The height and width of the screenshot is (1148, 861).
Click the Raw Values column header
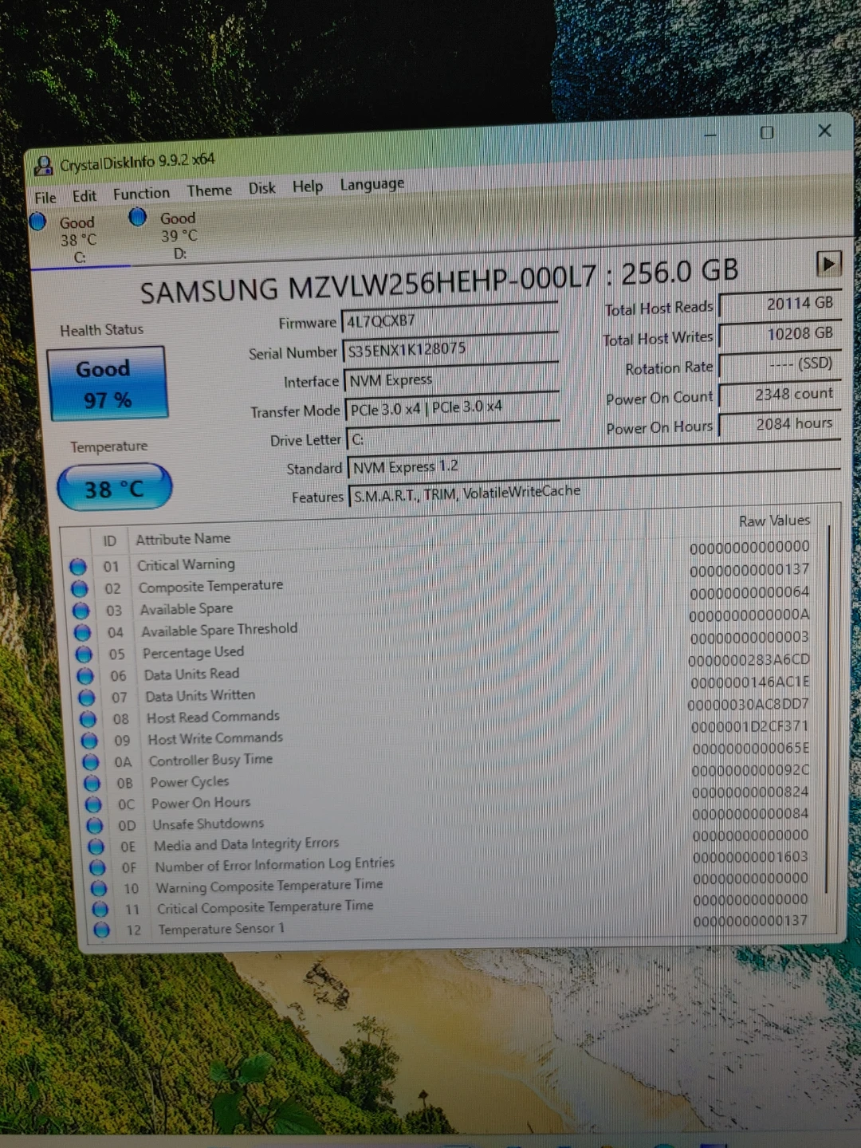pyautogui.click(x=774, y=521)
